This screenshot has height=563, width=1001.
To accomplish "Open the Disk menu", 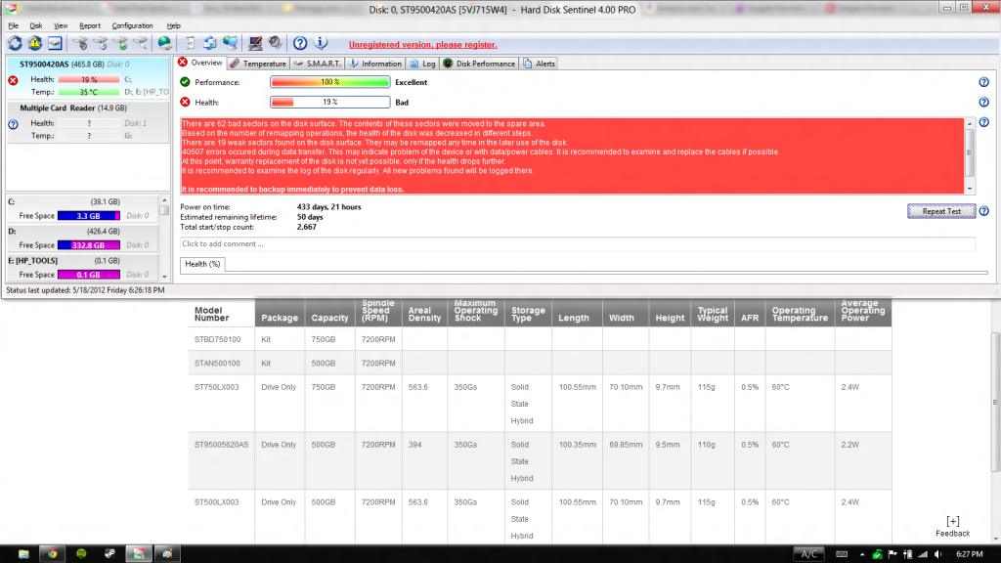I will coord(36,26).
